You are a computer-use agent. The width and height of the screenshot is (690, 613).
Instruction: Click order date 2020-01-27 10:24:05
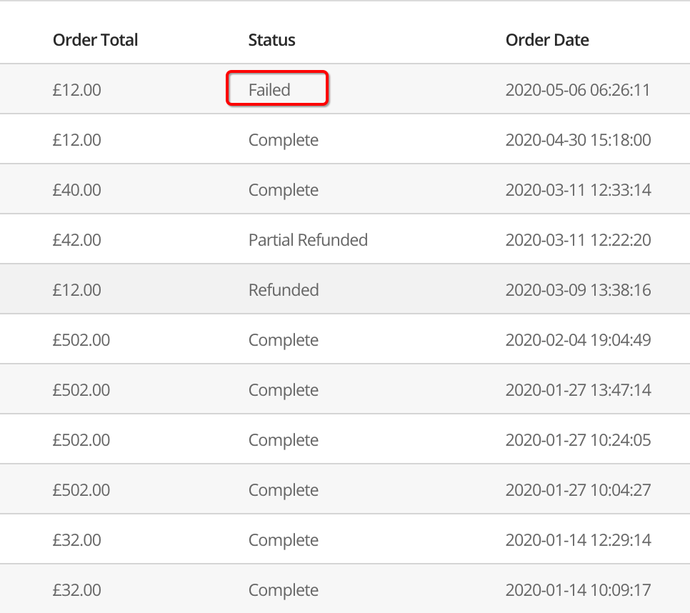pos(578,440)
